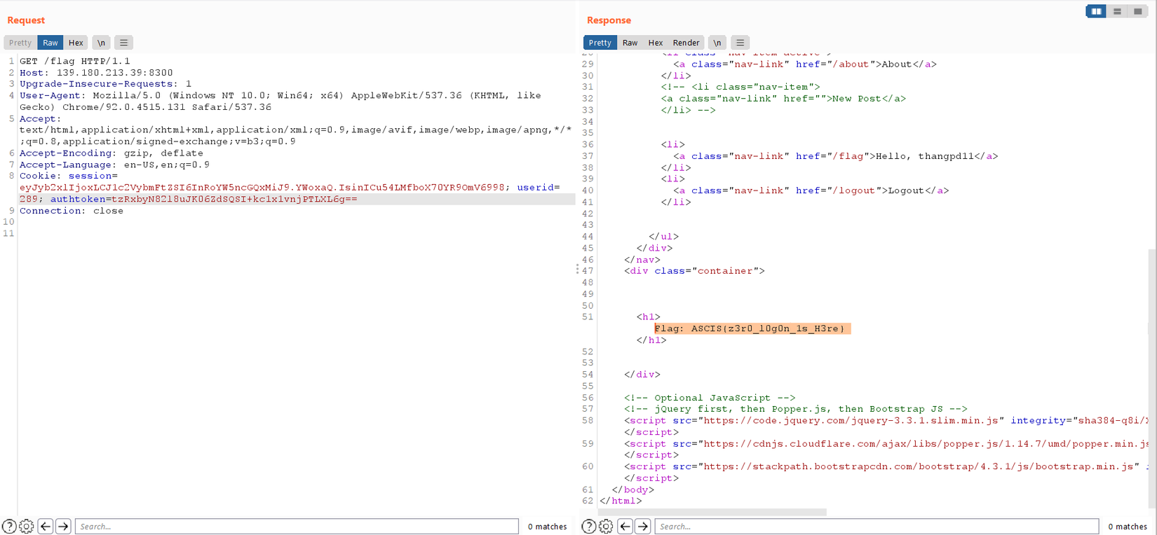Click the jQuery first comment line
The height and width of the screenshot is (535, 1157).
(796, 409)
